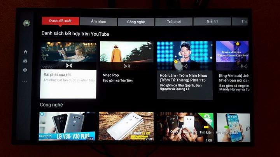Switch to the Giải trí tab
Screen dimensions: 280x157
point(212,21)
